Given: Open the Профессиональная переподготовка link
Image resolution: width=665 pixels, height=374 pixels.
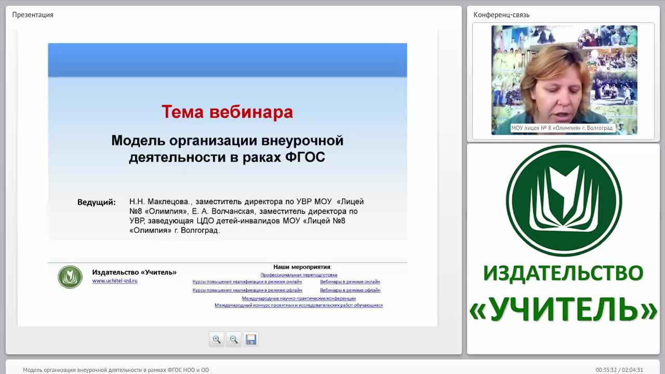Looking at the screenshot, I should click(x=299, y=275).
